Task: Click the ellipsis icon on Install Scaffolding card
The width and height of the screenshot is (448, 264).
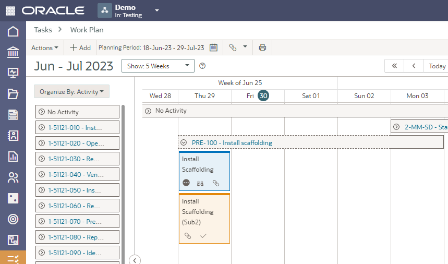Action: (x=187, y=183)
